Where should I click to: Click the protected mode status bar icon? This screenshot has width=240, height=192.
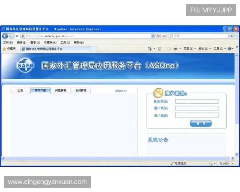(x=211, y=164)
